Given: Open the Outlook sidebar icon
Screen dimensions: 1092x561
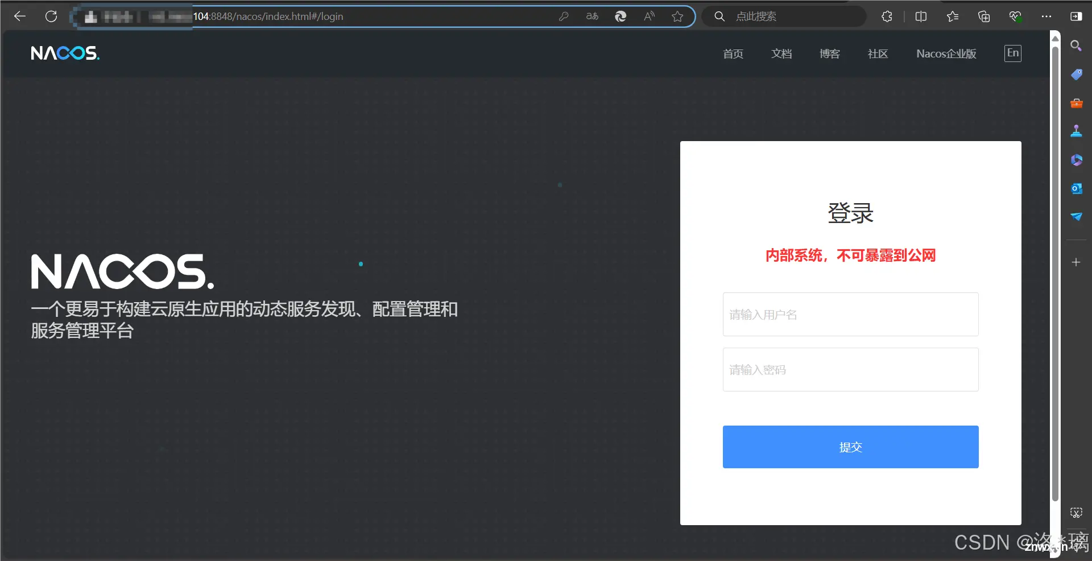Looking at the screenshot, I should click(x=1076, y=188).
